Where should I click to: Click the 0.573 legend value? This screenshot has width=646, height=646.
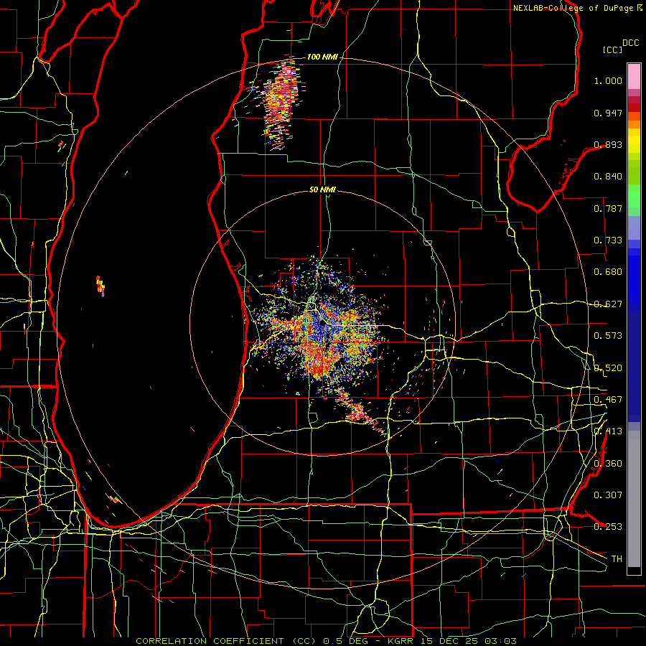(x=608, y=336)
